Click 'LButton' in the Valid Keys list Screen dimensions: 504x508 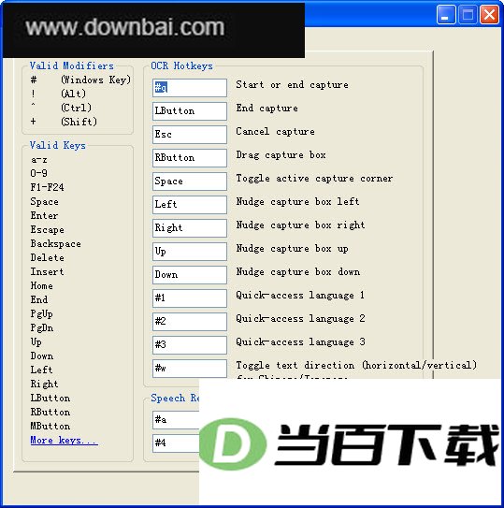point(50,398)
